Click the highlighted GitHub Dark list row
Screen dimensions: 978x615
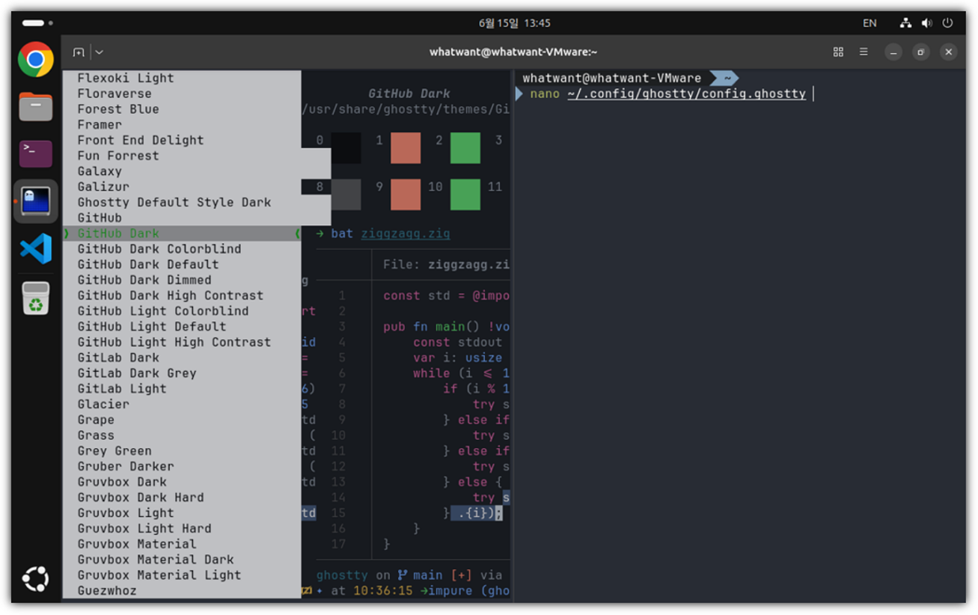point(182,233)
